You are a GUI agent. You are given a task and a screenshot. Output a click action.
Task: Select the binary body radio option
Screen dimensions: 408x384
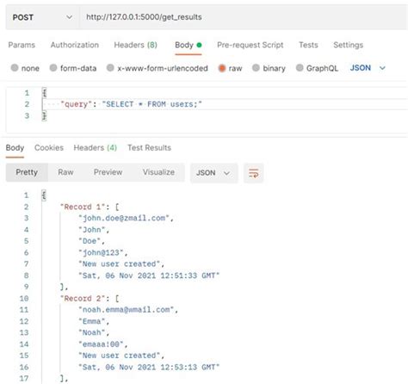pyautogui.click(x=256, y=68)
